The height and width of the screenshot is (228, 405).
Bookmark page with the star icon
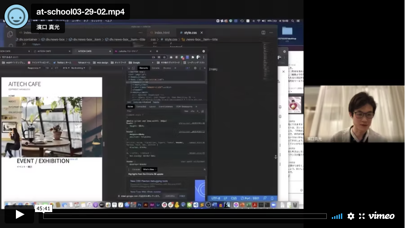coord(164,57)
